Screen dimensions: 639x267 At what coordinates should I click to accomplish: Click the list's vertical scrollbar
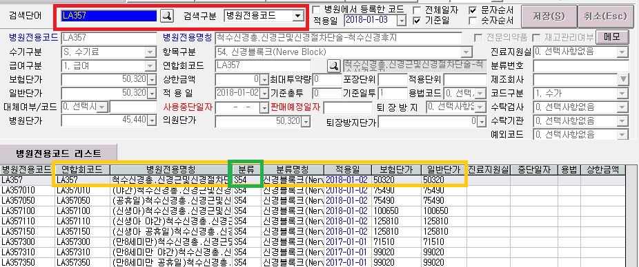(x=632, y=215)
